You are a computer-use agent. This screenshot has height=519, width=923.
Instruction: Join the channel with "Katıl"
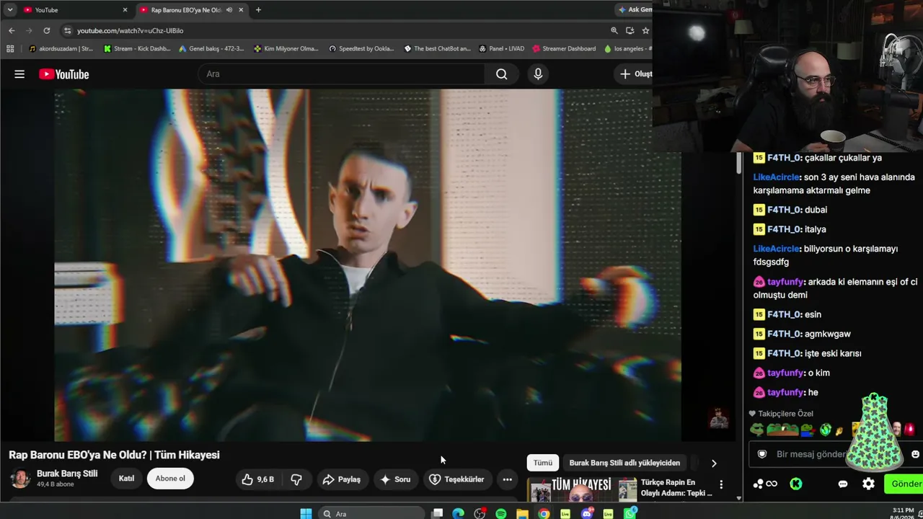(x=126, y=479)
